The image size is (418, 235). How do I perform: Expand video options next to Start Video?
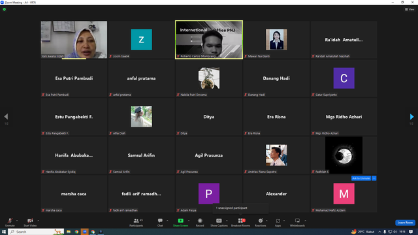click(x=38, y=221)
